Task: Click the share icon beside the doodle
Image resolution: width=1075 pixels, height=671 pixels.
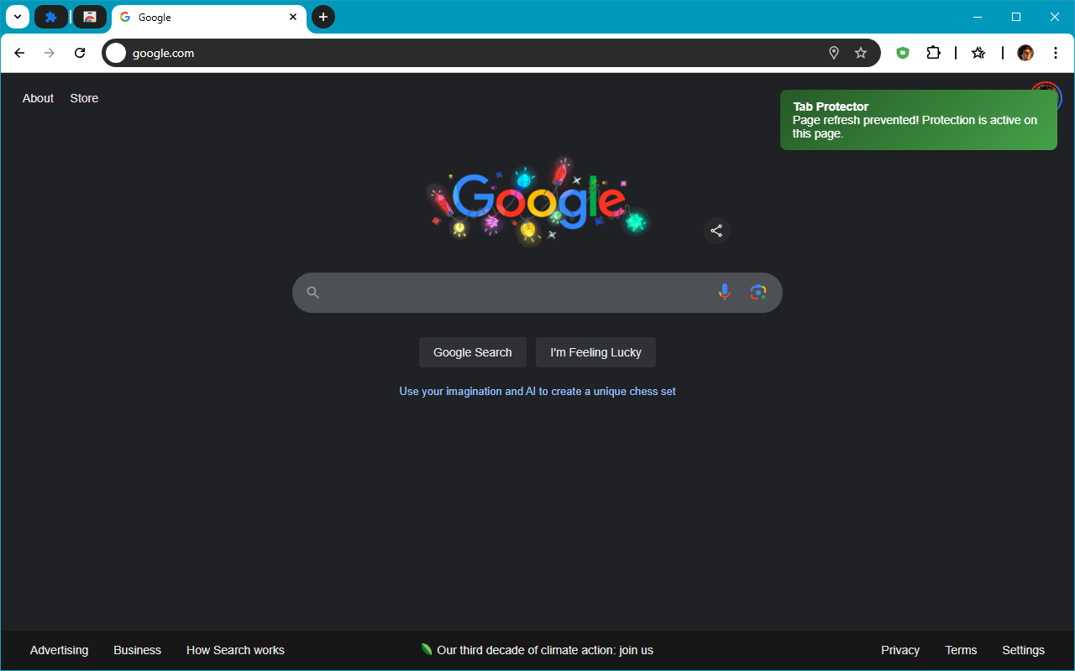Action: click(716, 231)
